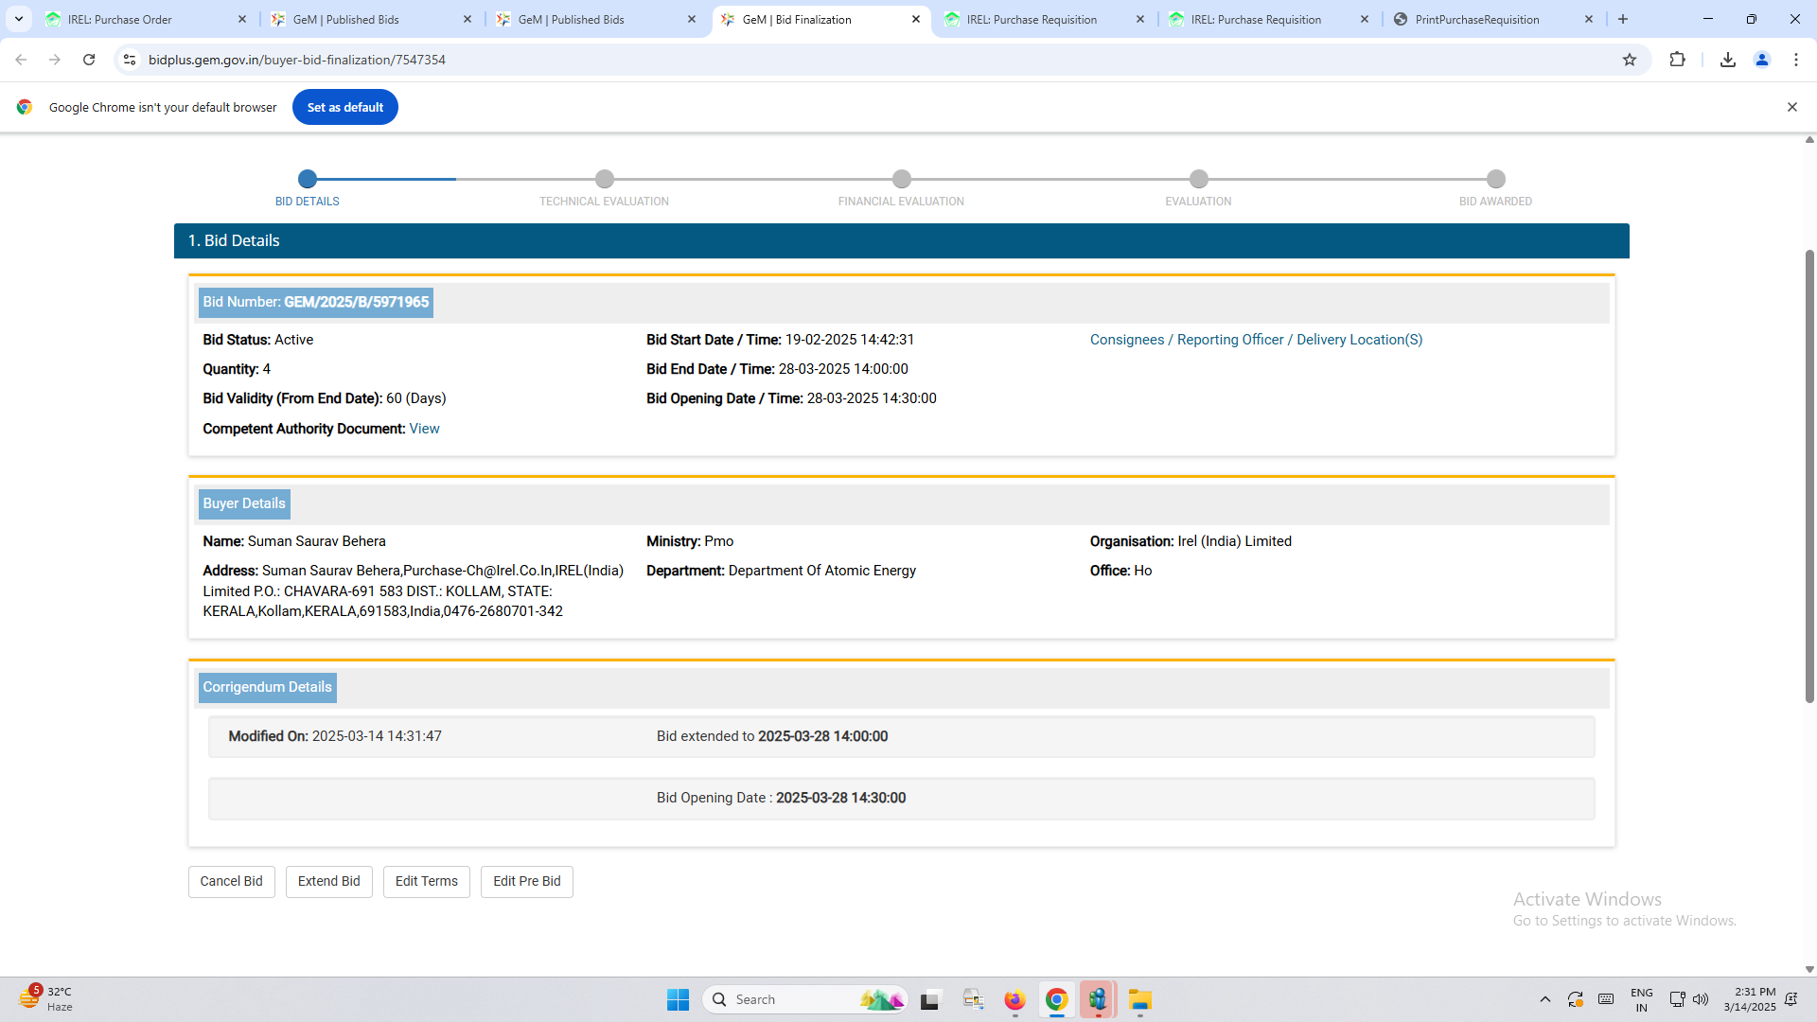Select the Bid Awarded step marker
The width and height of the screenshot is (1817, 1022).
pyautogui.click(x=1496, y=179)
